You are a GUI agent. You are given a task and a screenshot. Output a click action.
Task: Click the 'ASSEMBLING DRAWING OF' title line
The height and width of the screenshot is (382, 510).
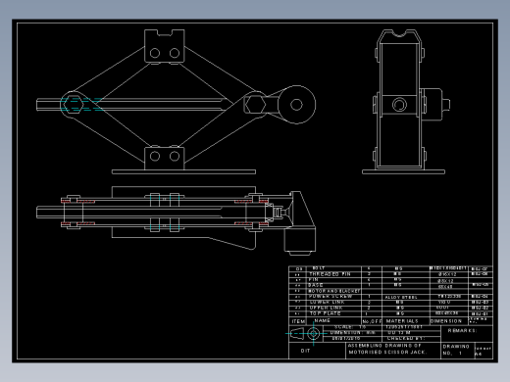[x=384, y=346]
